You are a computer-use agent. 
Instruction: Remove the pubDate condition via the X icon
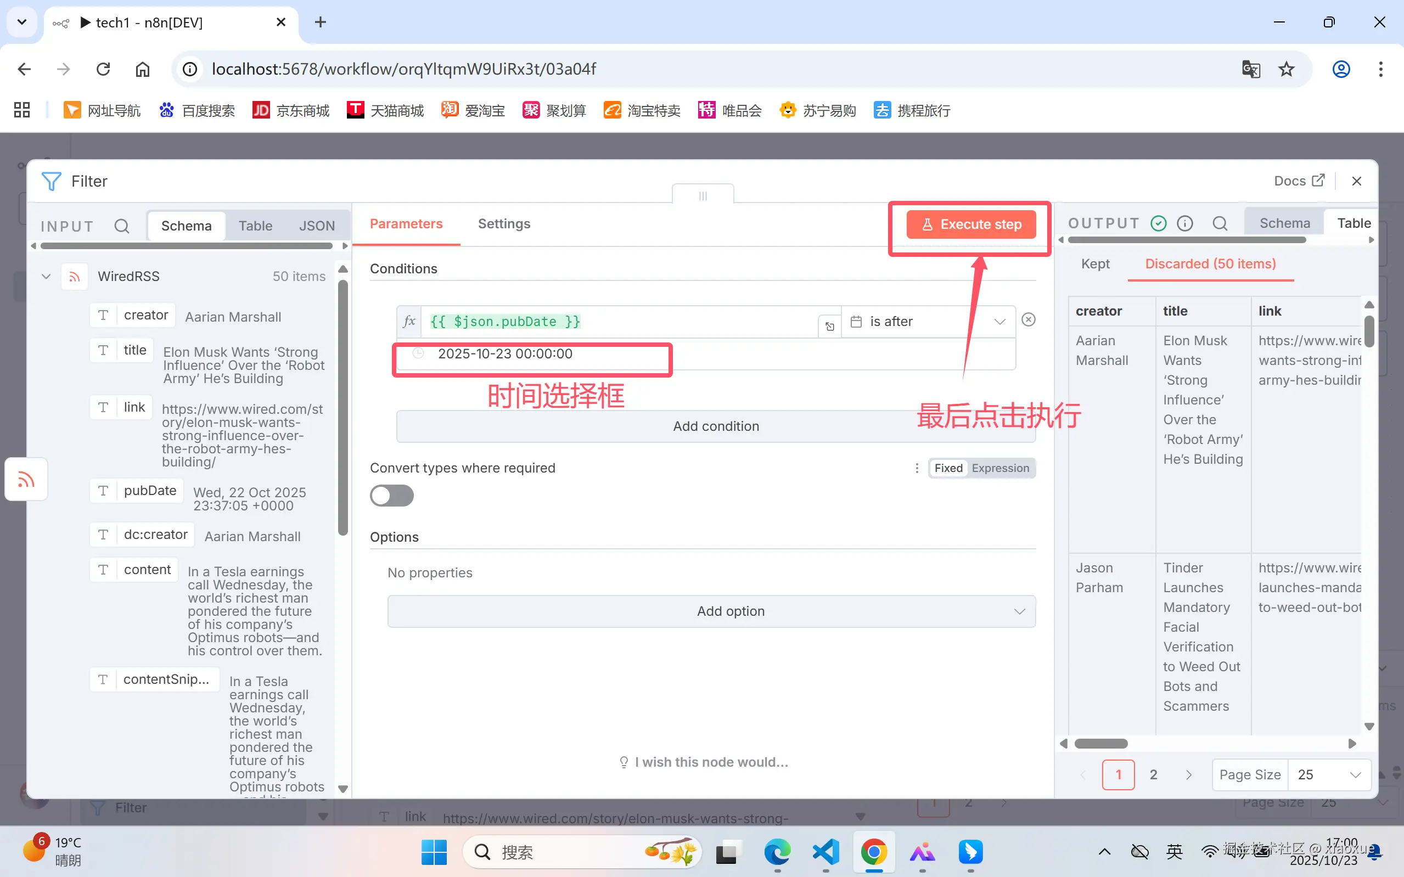pyautogui.click(x=1028, y=319)
